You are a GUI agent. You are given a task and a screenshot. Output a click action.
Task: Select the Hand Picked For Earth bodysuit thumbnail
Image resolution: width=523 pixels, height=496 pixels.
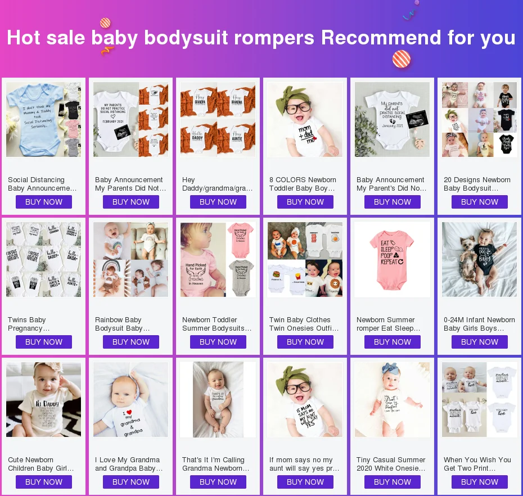click(218, 259)
